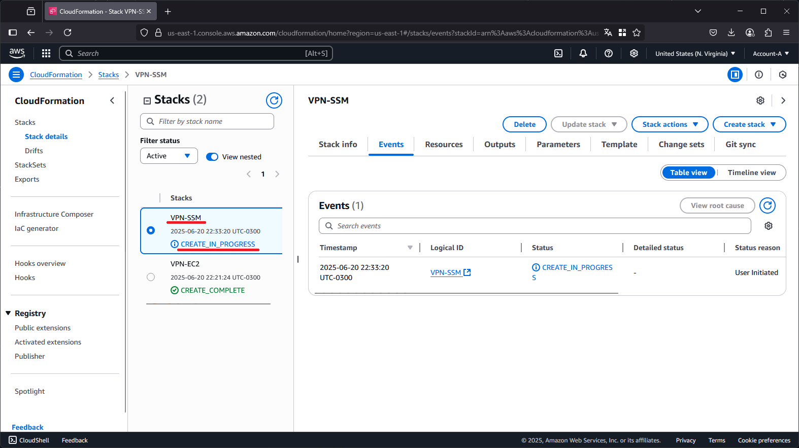Go to next page of stacks
799x448 pixels.
(x=277, y=174)
